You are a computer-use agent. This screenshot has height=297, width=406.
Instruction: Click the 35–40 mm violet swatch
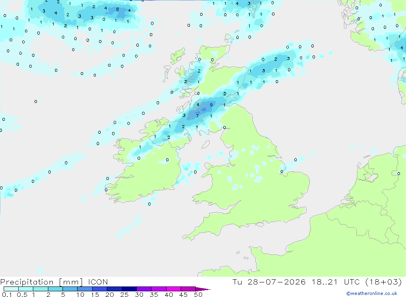point(159,289)
